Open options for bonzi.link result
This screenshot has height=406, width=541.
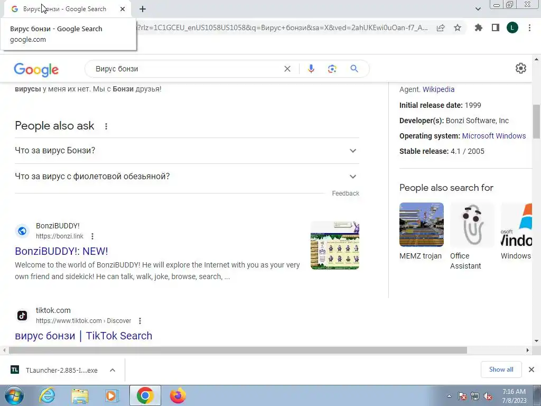92,236
